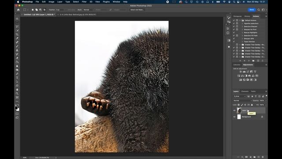
Task: Add a Levels adjustment layer
Action: (244, 72)
